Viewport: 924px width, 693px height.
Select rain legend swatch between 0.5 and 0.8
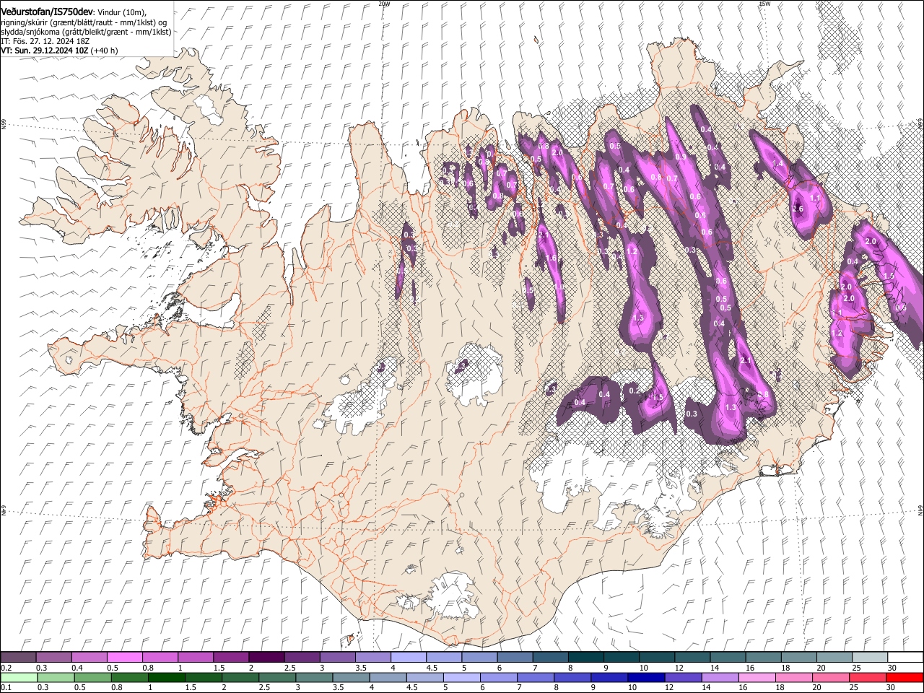coord(92,677)
